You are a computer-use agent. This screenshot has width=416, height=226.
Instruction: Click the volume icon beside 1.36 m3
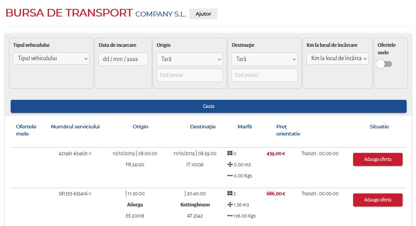click(x=230, y=205)
